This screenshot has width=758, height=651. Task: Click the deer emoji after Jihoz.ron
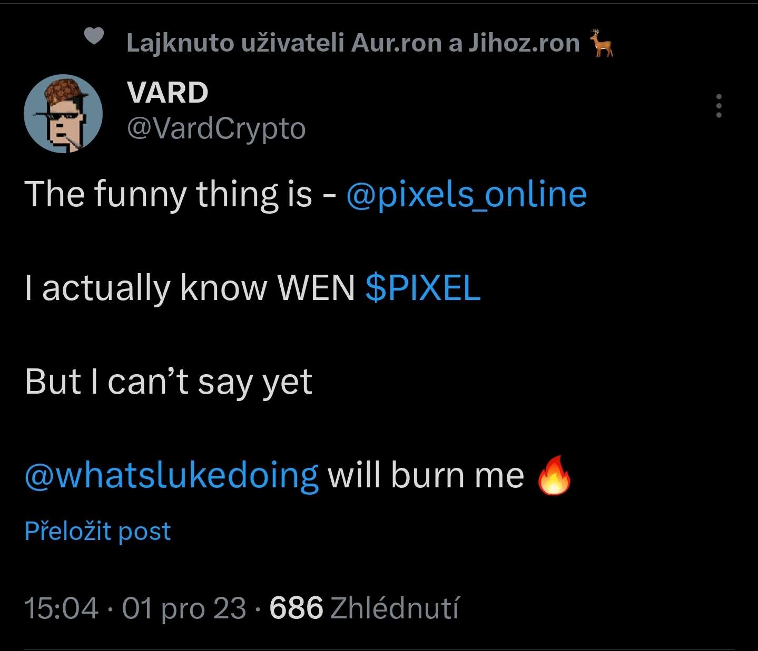point(602,43)
